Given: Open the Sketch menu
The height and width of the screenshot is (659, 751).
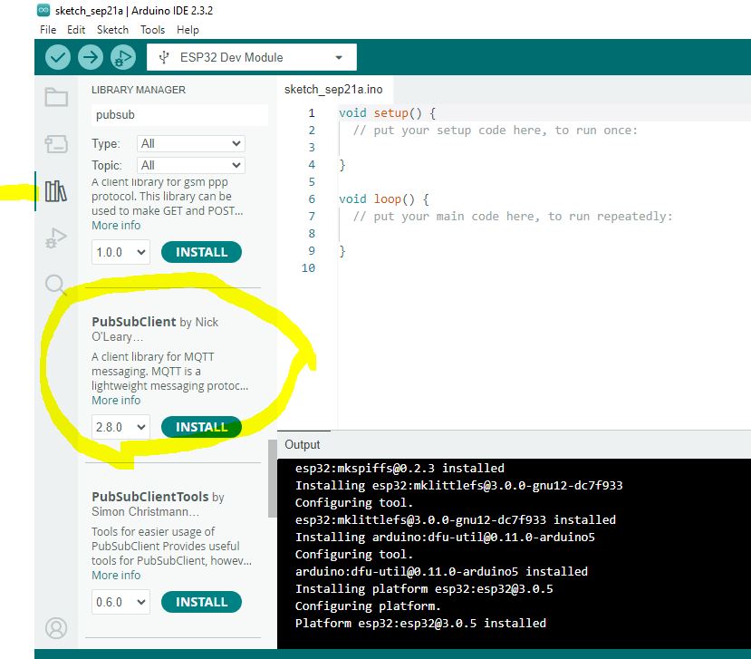Looking at the screenshot, I should click(112, 30).
